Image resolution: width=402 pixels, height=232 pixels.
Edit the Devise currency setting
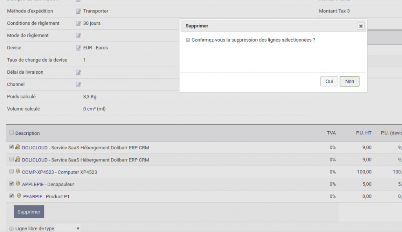point(78,48)
